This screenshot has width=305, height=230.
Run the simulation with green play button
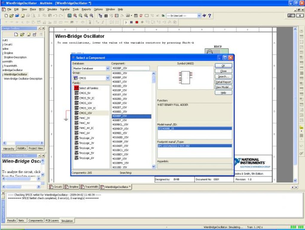[x=126, y=22]
